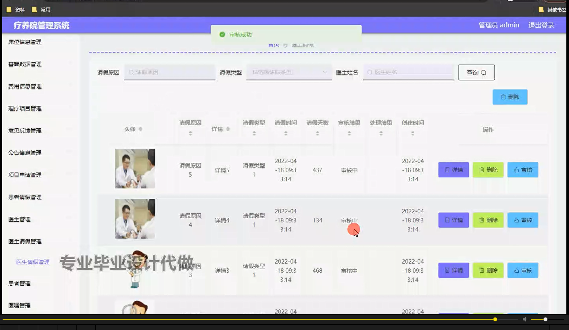569x330 pixels.
Task: Click the details icon on the first row
Action: pos(447,169)
